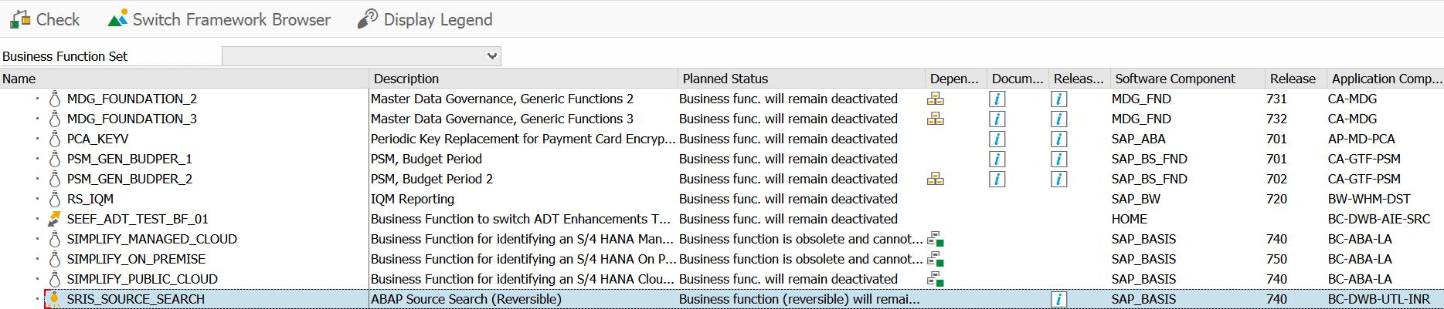Image resolution: width=1444 pixels, height=309 pixels.
Task: Click lightbulb icon of RS_IQM
Action: (x=54, y=199)
